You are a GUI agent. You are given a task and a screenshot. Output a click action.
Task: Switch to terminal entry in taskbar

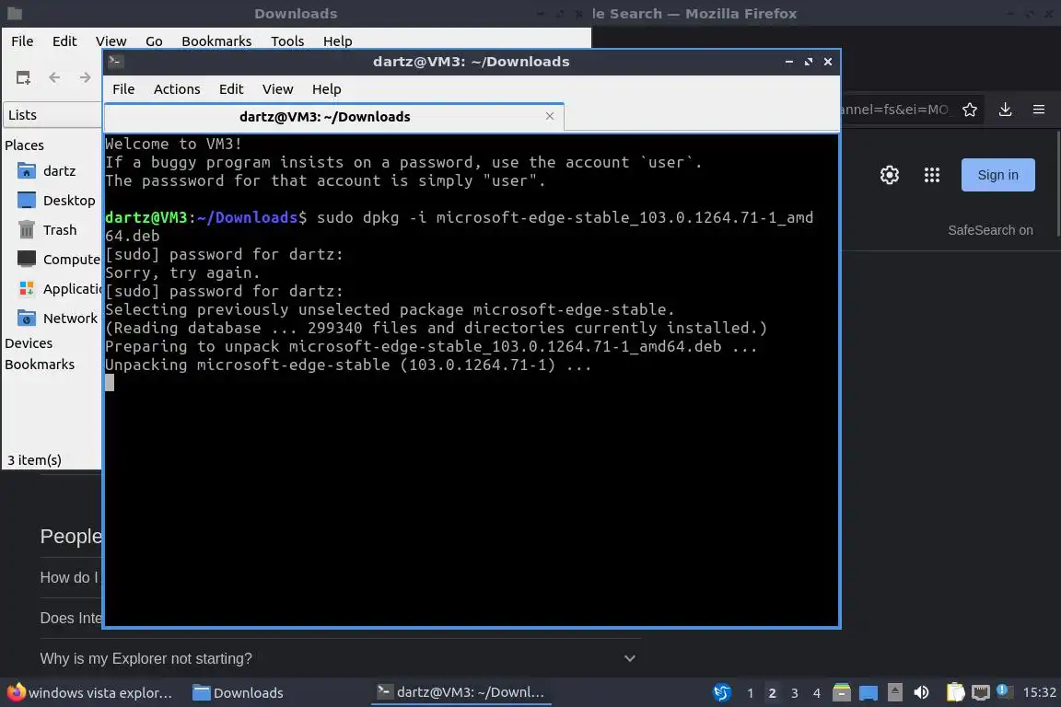click(461, 693)
